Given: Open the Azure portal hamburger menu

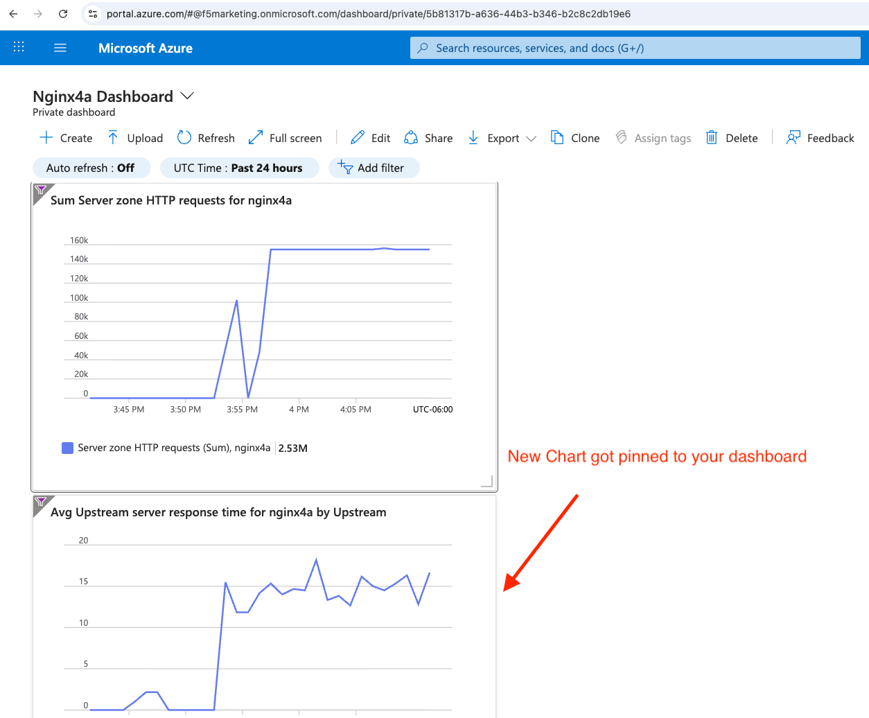Looking at the screenshot, I should [60, 48].
